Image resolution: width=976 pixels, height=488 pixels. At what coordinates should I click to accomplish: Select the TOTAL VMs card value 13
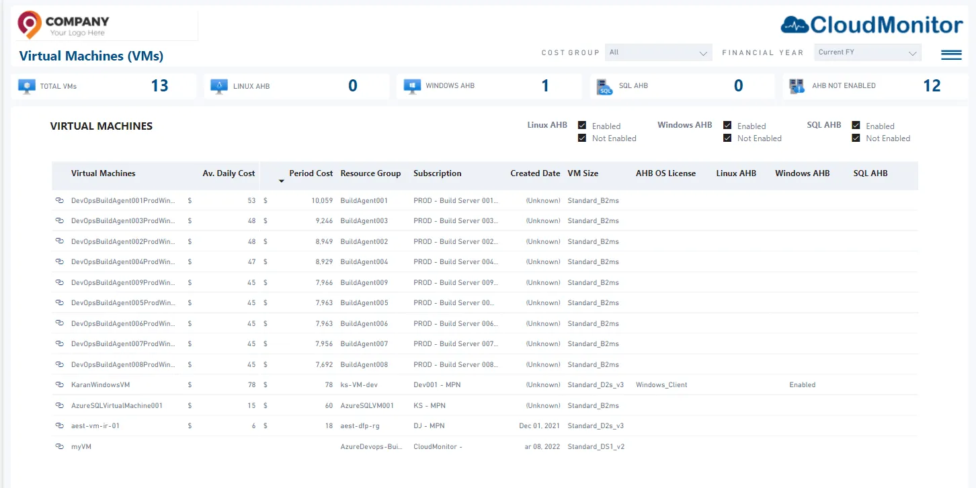coord(159,86)
